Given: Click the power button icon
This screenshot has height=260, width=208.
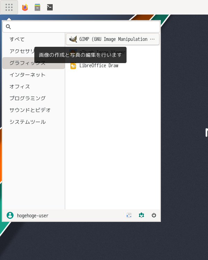Looking at the screenshot, I should click(x=154, y=215).
